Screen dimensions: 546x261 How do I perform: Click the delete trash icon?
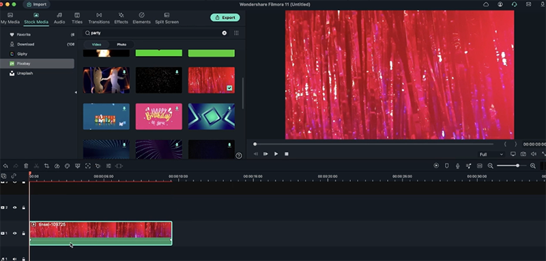[x=26, y=166]
